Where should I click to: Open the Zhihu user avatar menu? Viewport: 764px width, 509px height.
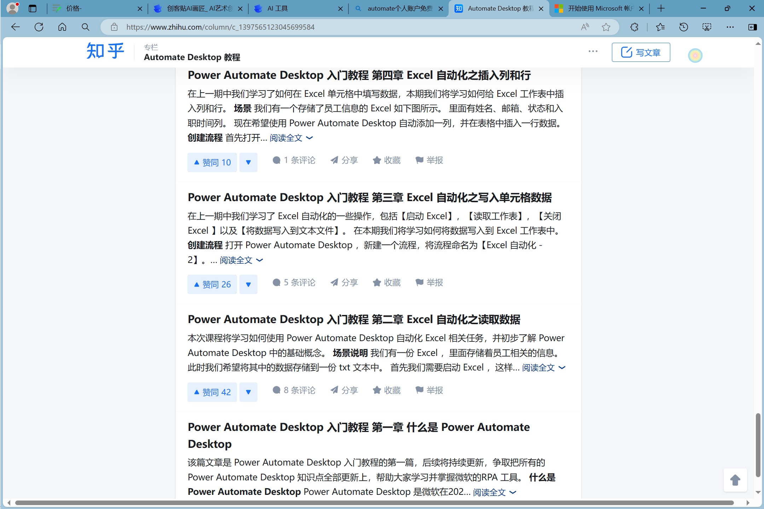click(x=695, y=55)
